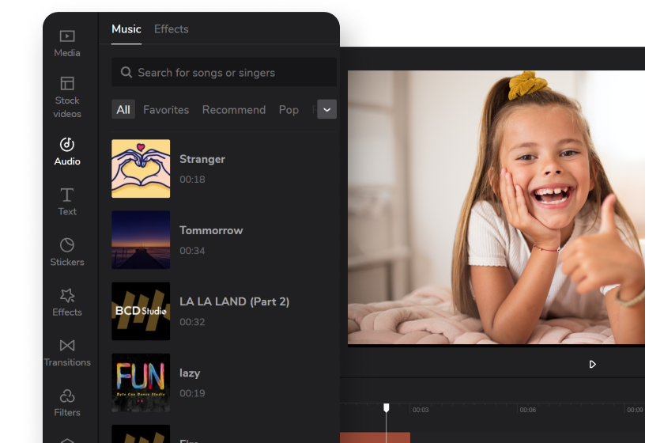Screen dimensions: 664x443
Task: Select the Favorites category
Action: [x=166, y=109]
